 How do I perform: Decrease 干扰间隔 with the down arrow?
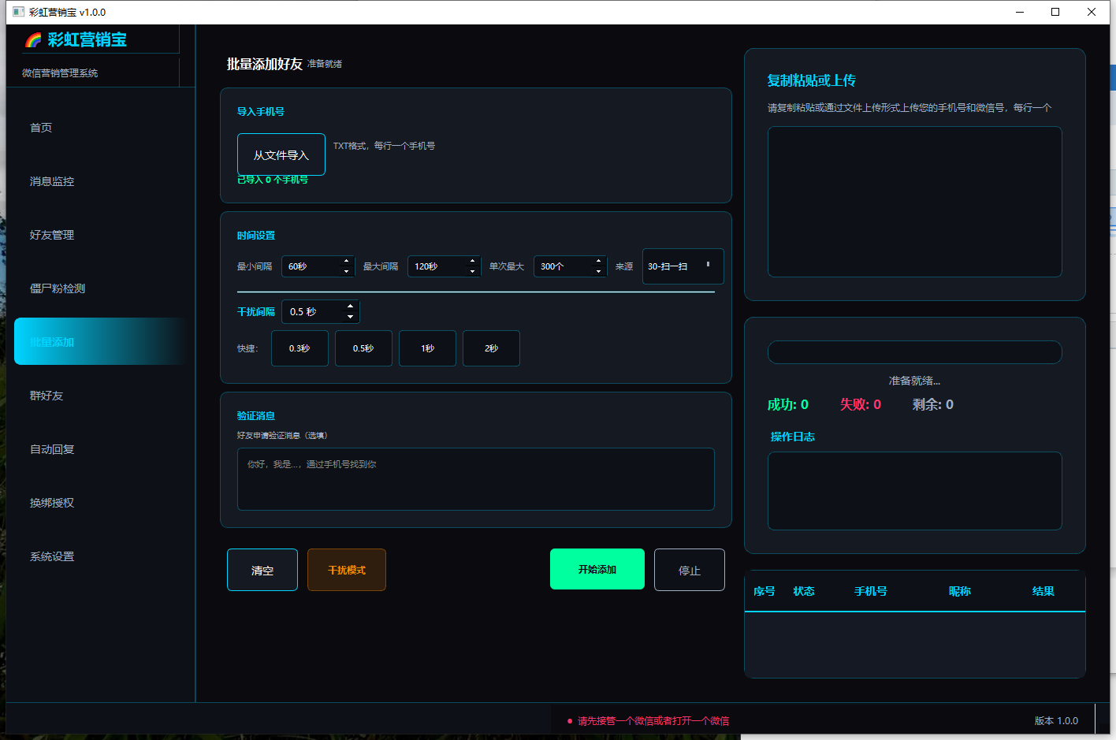[350, 316]
